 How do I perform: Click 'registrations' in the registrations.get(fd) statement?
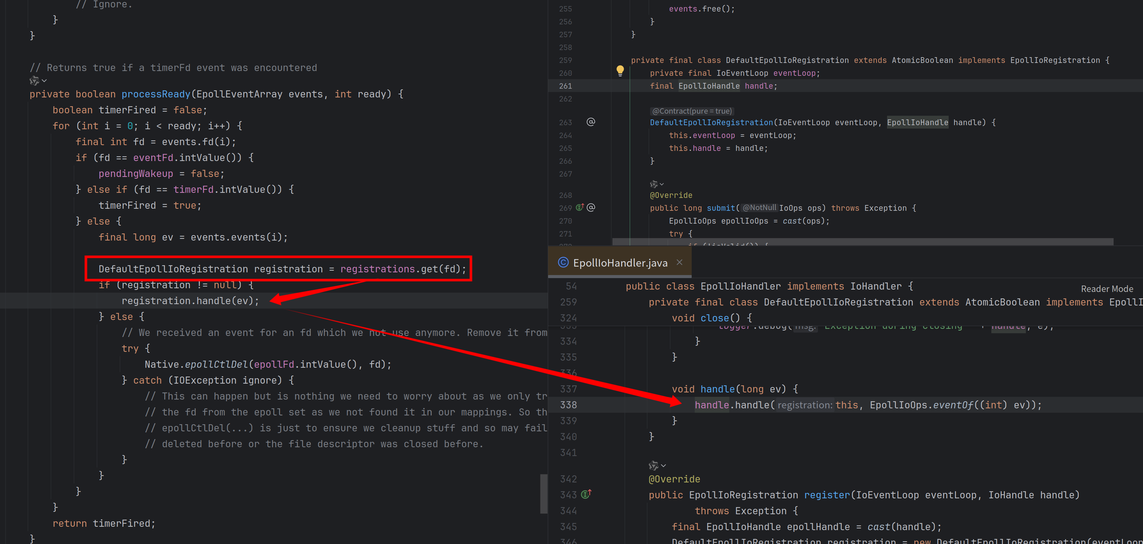click(x=377, y=269)
